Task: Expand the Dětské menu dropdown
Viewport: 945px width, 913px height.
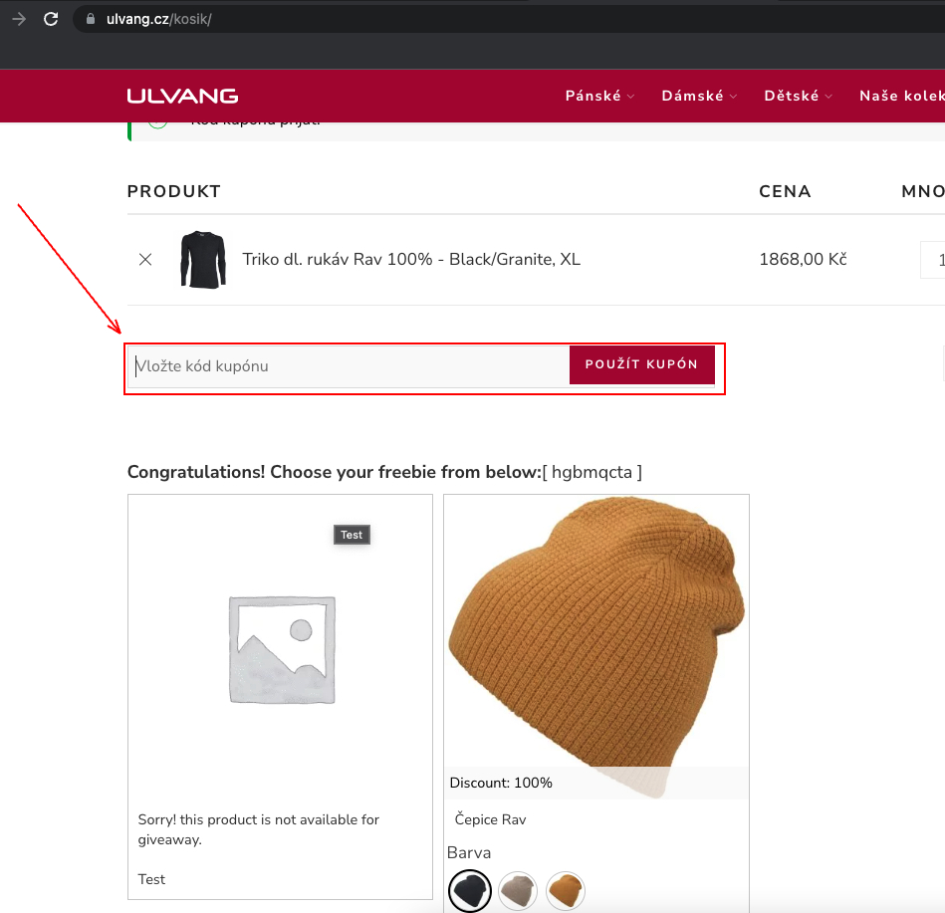Action: [798, 96]
